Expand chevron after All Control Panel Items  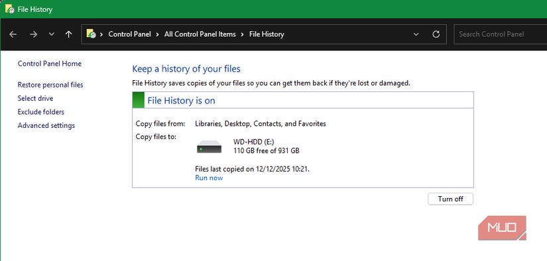coord(243,34)
